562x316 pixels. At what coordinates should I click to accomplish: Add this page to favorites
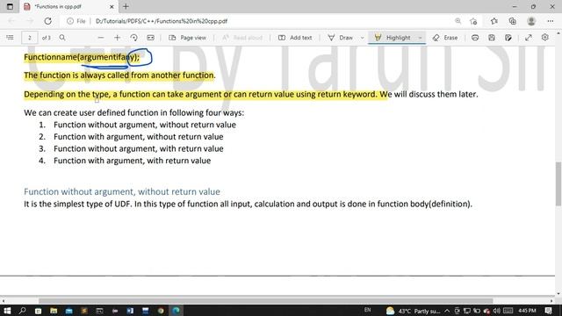point(473,21)
